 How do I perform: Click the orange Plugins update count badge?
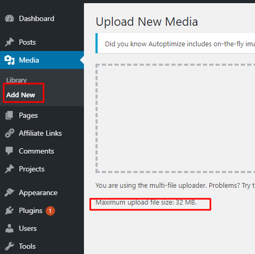point(50,211)
